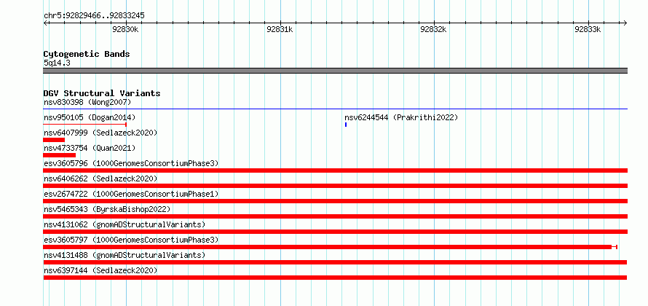The height and width of the screenshot is (306, 648).
Task: Open esv3605797 (1000GenomesConsortiumPhase3) label
Action: pos(131,240)
